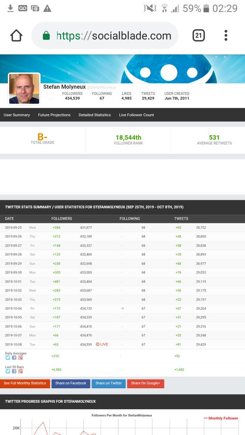The height and width of the screenshot is (435, 245).
Task: Click the Stefan Molyneux name heading
Action: click(x=64, y=87)
